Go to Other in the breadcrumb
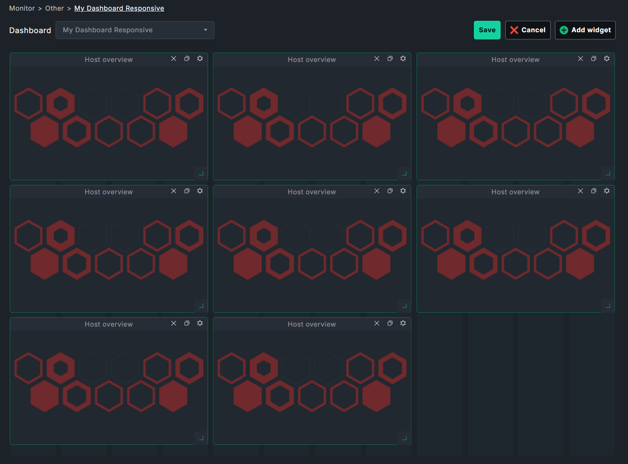The width and height of the screenshot is (628, 464). click(54, 8)
